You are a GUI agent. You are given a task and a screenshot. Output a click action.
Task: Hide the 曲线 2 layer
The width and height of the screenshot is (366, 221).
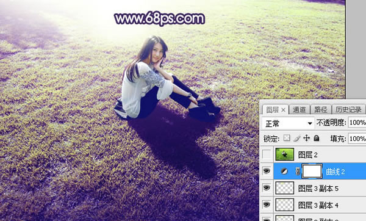pyautogui.click(x=267, y=171)
